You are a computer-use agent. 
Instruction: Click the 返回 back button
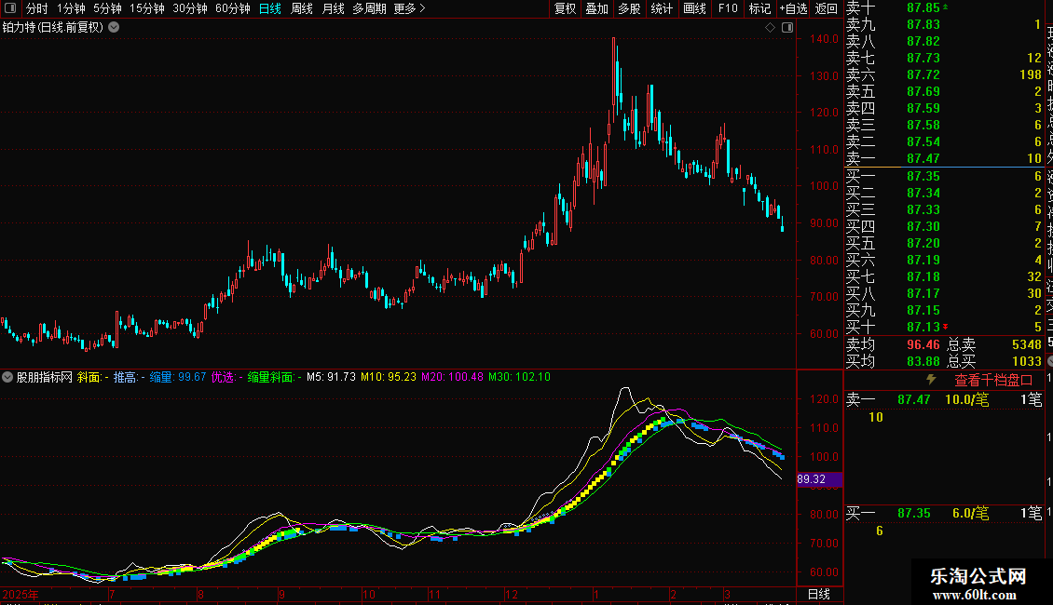coord(826,8)
